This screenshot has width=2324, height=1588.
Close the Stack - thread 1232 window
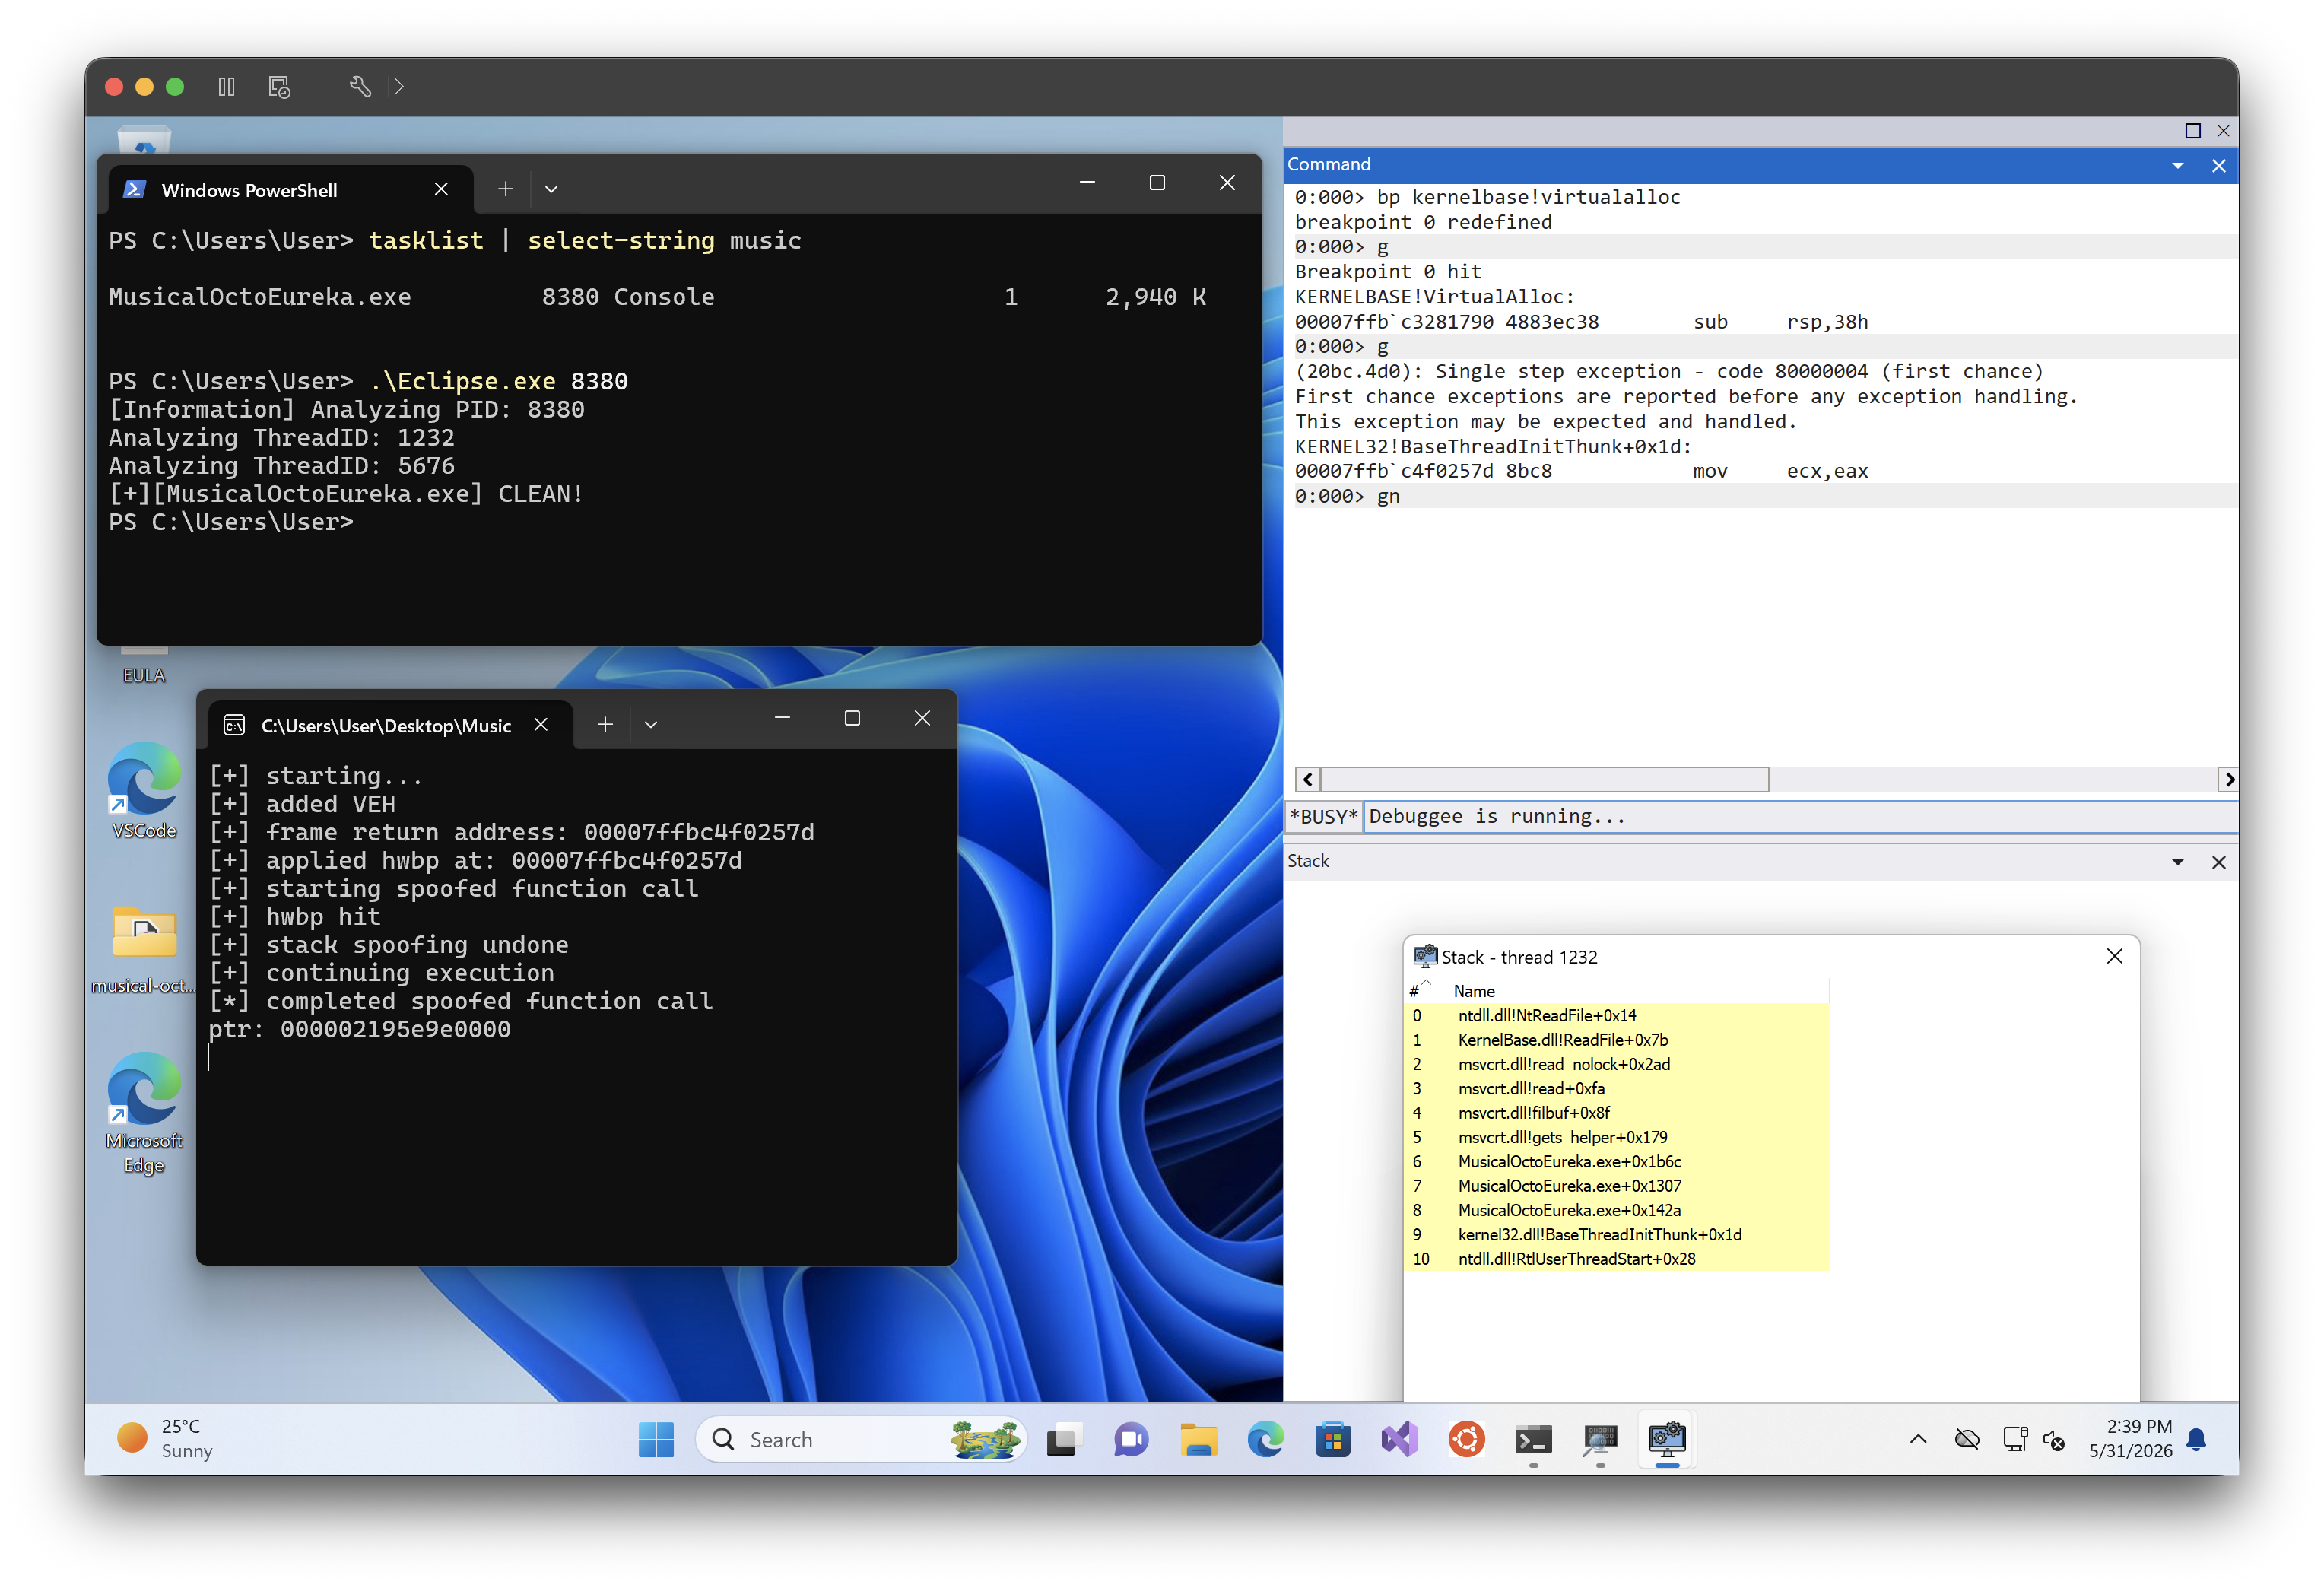click(x=2114, y=956)
